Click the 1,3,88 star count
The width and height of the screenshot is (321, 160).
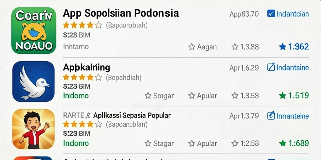tap(245, 47)
